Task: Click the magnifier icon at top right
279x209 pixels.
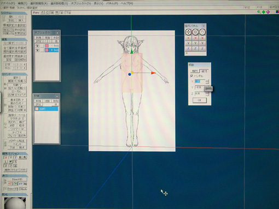Action: pos(259,12)
